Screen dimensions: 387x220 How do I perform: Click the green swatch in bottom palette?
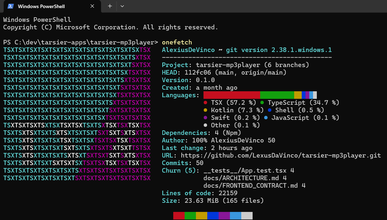tap(190, 216)
